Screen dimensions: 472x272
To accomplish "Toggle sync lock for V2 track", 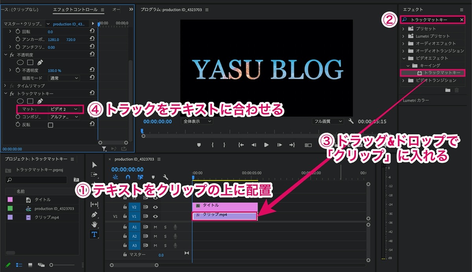I will [146, 207].
